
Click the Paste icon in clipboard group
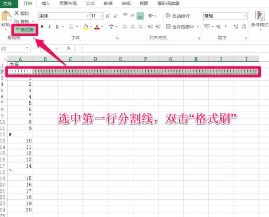[x=6, y=16]
